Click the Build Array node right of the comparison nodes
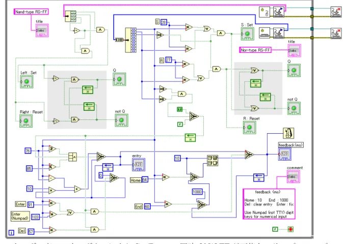 tap(72, 157)
